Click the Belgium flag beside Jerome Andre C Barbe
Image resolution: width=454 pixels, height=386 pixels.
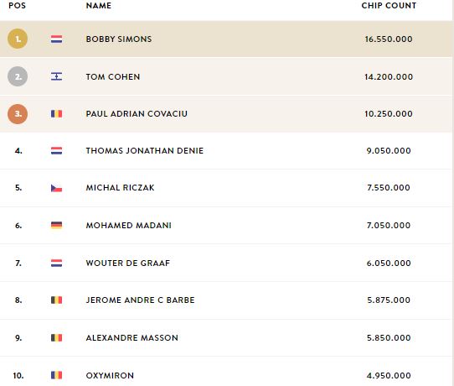pyautogui.click(x=56, y=300)
